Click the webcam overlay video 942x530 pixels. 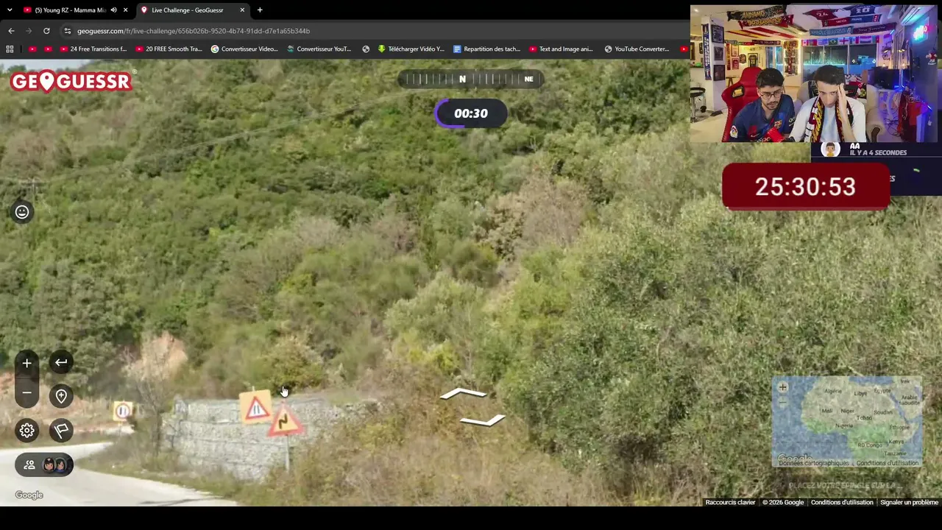815,74
